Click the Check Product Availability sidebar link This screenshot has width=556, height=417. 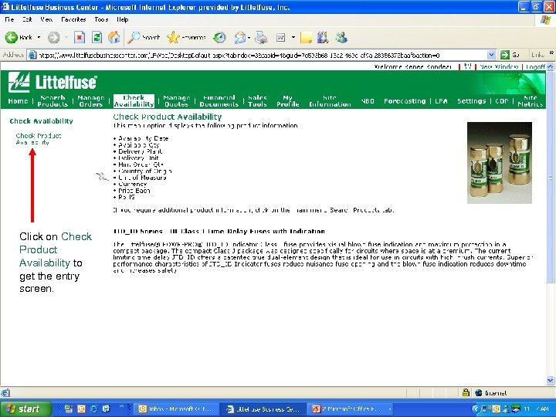click(39, 139)
